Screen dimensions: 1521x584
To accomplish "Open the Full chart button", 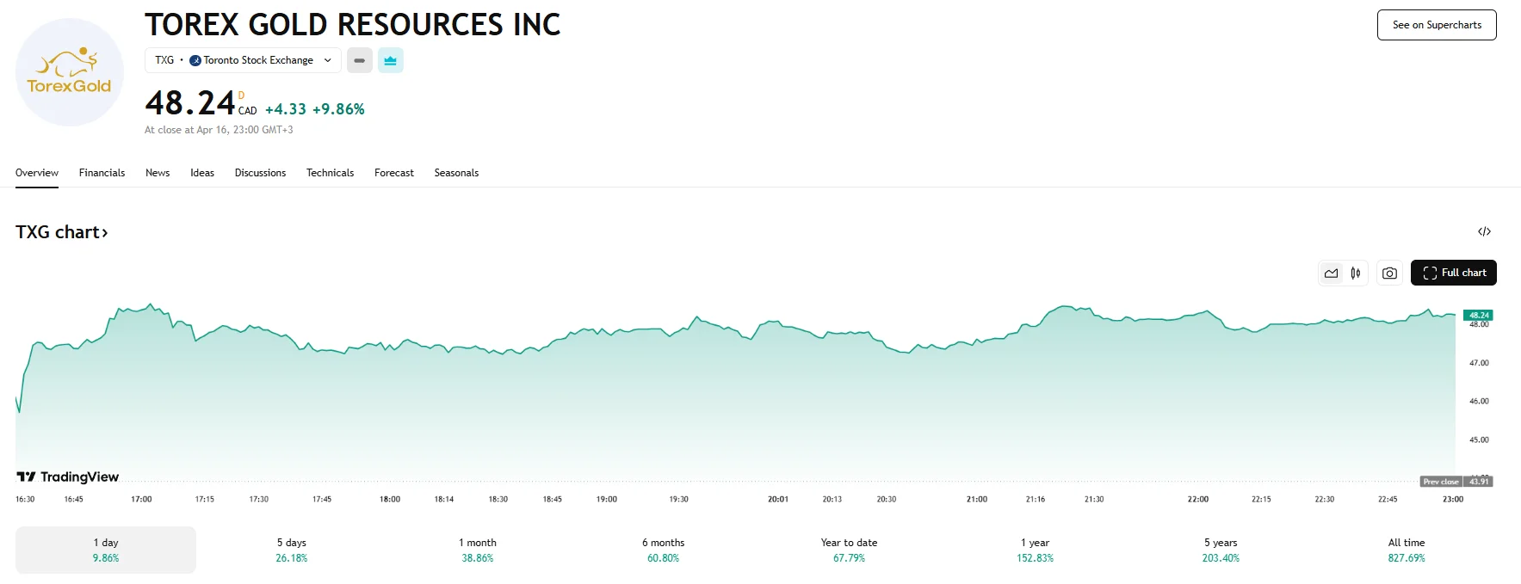I will (x=1453, y=273).
